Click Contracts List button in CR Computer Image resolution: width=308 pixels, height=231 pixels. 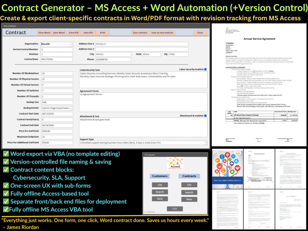[x=189, y=185]
